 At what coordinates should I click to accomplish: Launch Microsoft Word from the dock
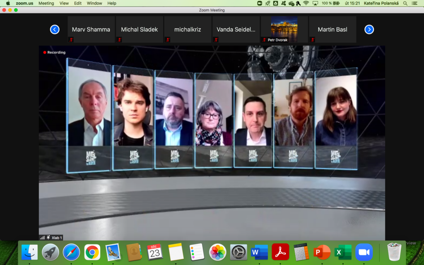(x=259, y=252)
